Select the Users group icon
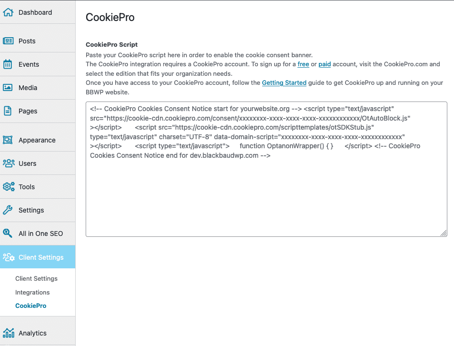454x346 pixels. pyautogui.click(x=9, y=163)
